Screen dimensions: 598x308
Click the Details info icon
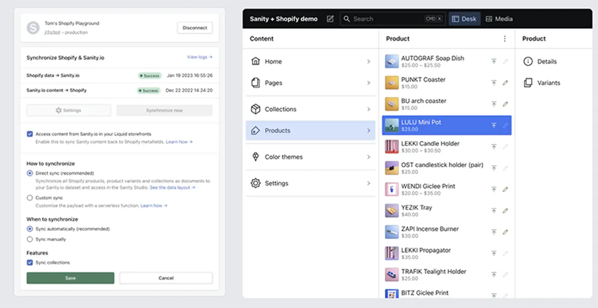coord(528,61)
